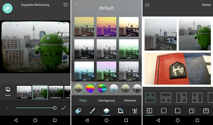Screen dimensions: 213x125
Task: Select the Berlin skyline collage photo
Action: 160,35
